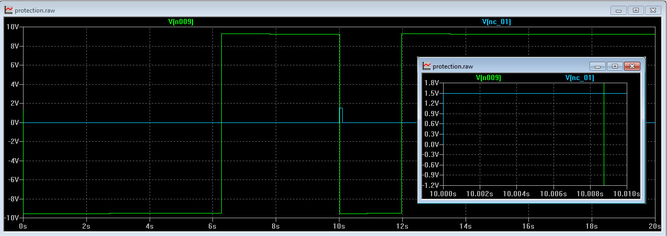Click the 20s label on main time axis
Screen dimensions: 667x236
[654, 227]
